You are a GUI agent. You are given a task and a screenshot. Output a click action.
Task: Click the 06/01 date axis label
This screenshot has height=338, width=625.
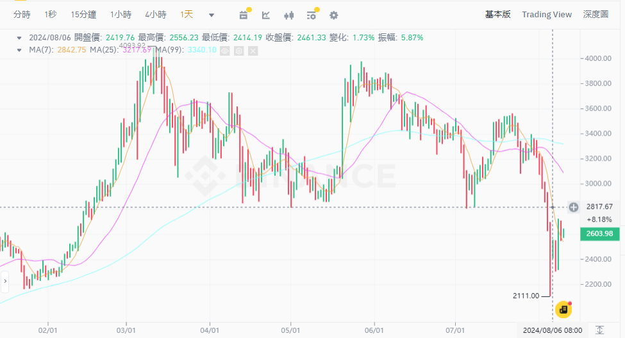[x=374, y=330]
